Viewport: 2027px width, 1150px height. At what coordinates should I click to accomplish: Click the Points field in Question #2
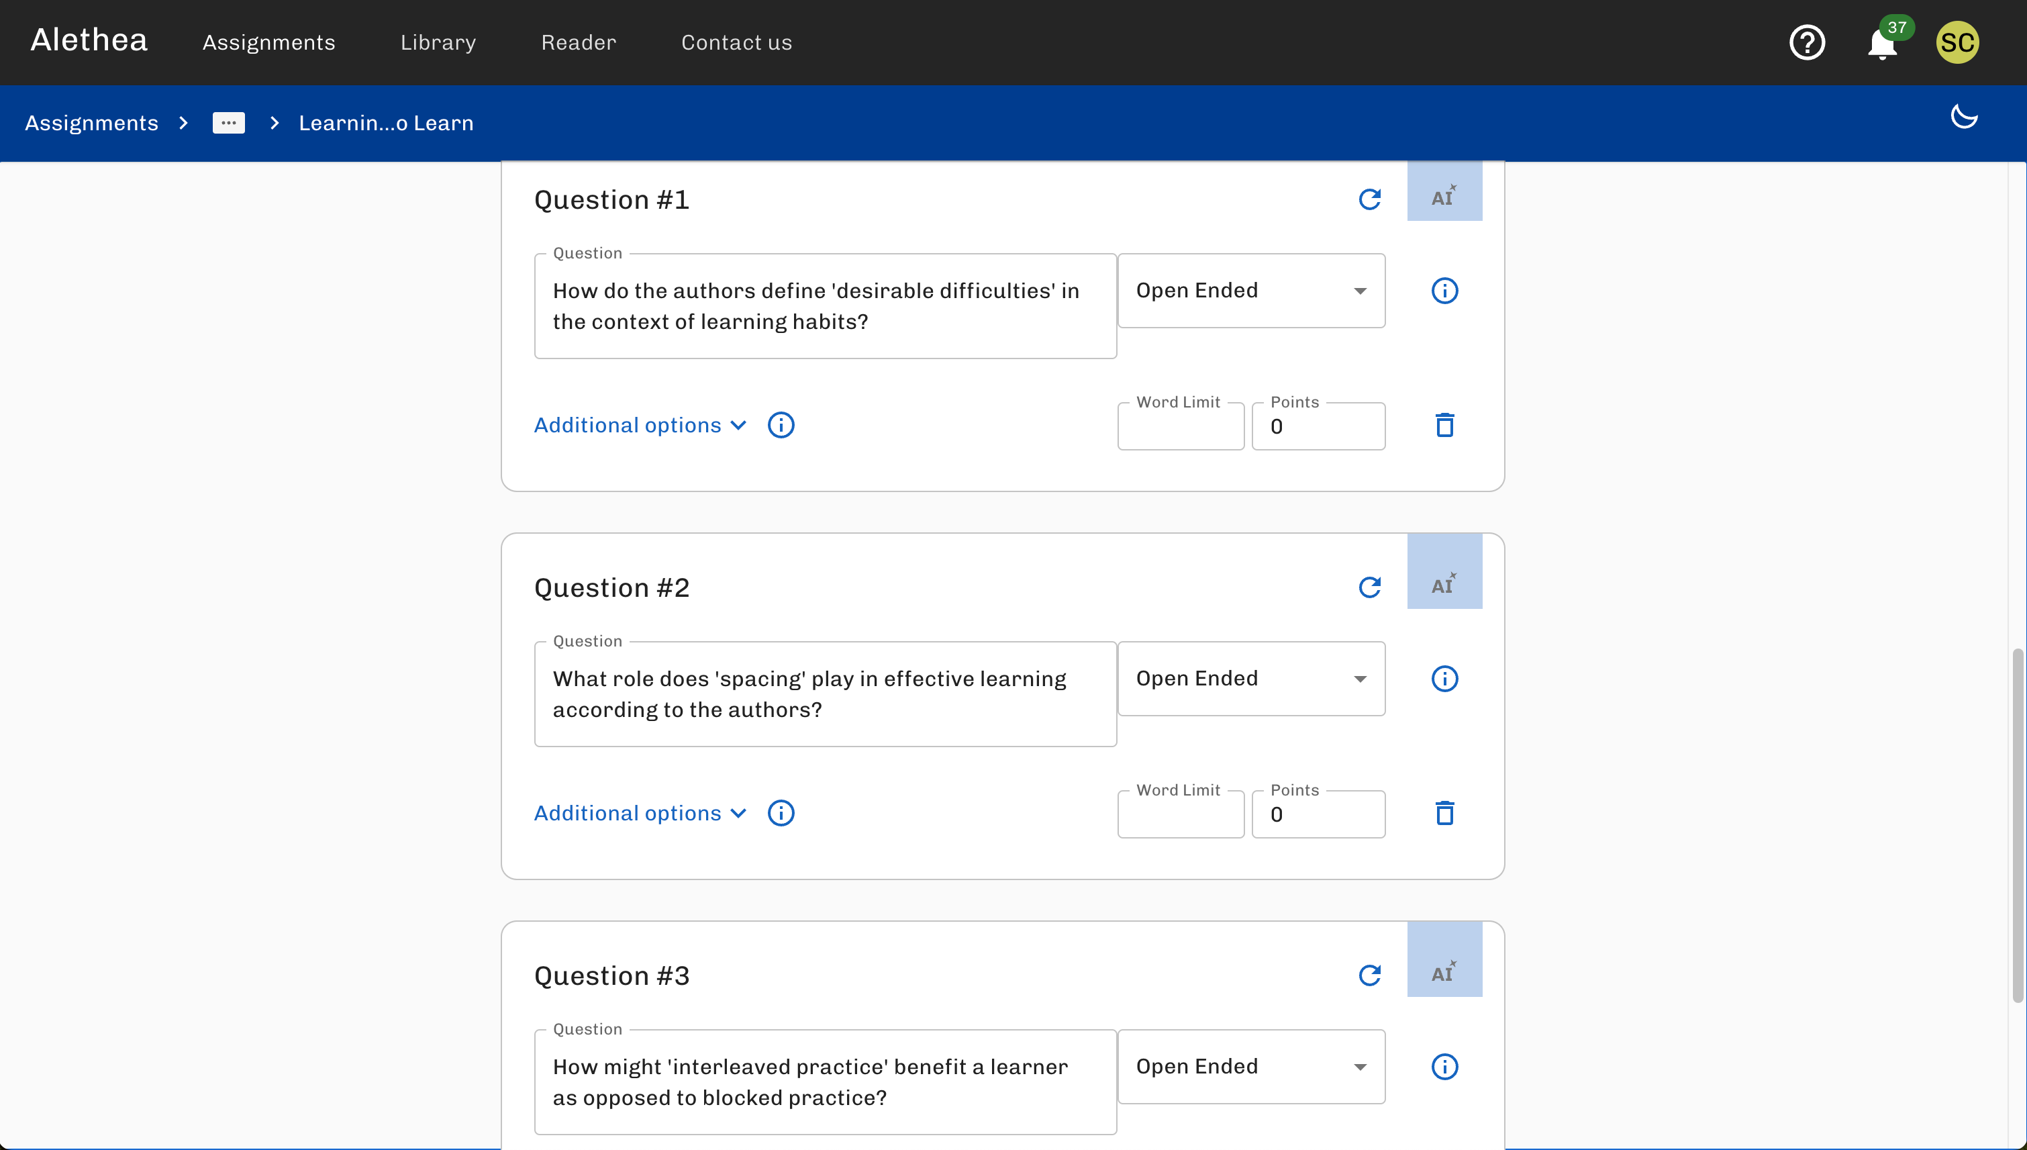[x=1318, y=814]
